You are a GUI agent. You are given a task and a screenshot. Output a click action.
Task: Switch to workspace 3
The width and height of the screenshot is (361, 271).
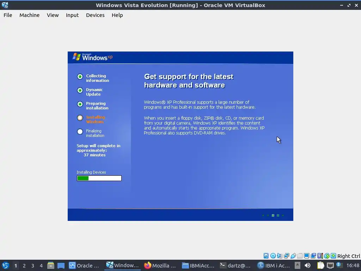point(33,266)
